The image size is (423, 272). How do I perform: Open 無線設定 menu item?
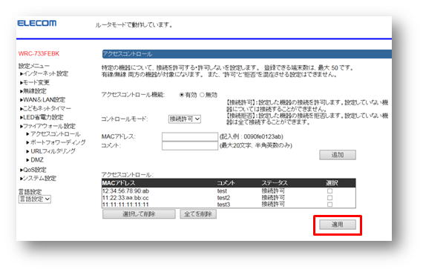33,91
